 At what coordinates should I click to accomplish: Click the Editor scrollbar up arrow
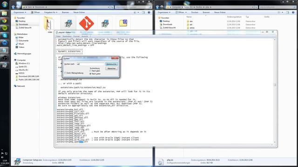pos(275,39)
